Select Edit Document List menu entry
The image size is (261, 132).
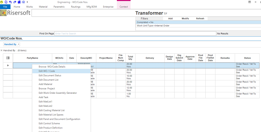pyautogui.click(x=61, y=80)
